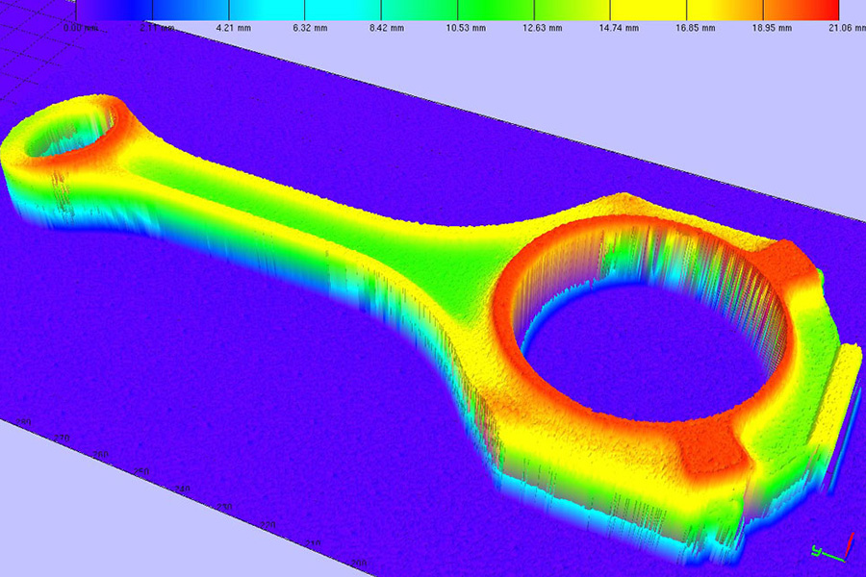Click the 21.06 mm maximum scale label
This screenshot has height=577, width=866.
(846, 28)
